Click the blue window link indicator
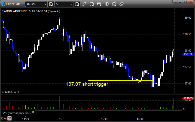The image size is (195, 122). (3, 4)
